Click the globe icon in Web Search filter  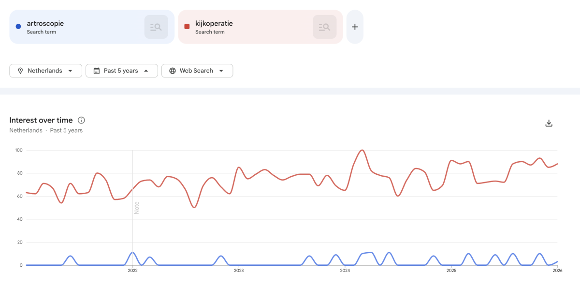(x=173, y=71)
